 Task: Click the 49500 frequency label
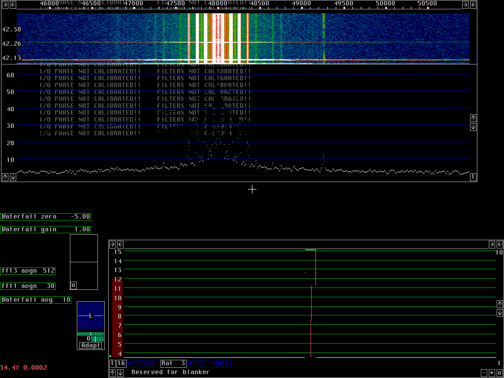click(x=343, y=3)
